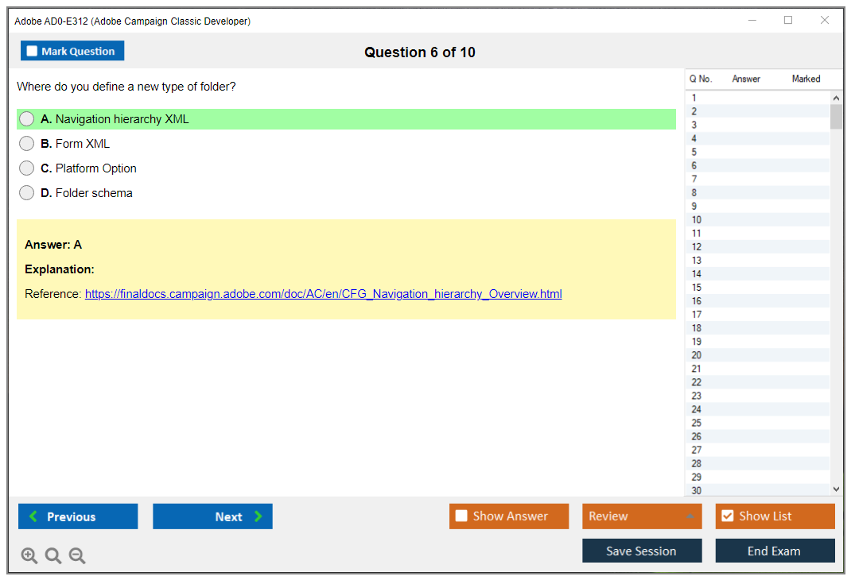Go to the Next question

point(212,516)
